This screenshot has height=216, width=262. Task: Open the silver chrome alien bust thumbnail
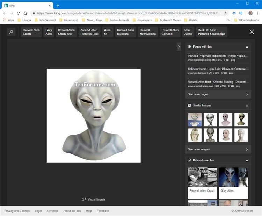(x=210, y=120)
